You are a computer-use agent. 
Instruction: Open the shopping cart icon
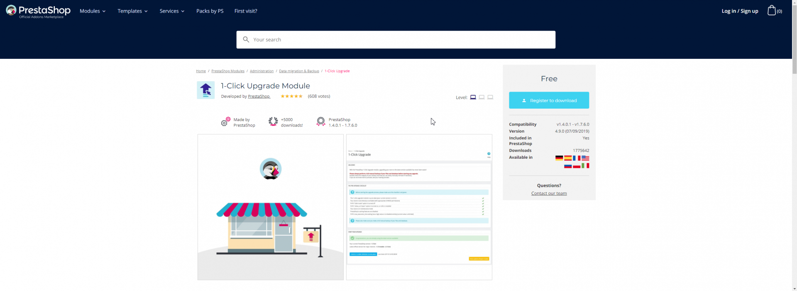pyautogui.click(x=771, y=10)
